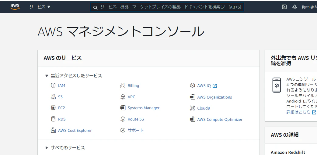Open the Route 53 link
The height and width of the screenshot is (155, 317).
[x=136, y=119]
